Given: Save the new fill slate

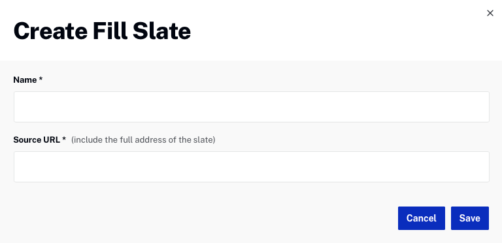Looking at the screenshot, I should [470, 218].
